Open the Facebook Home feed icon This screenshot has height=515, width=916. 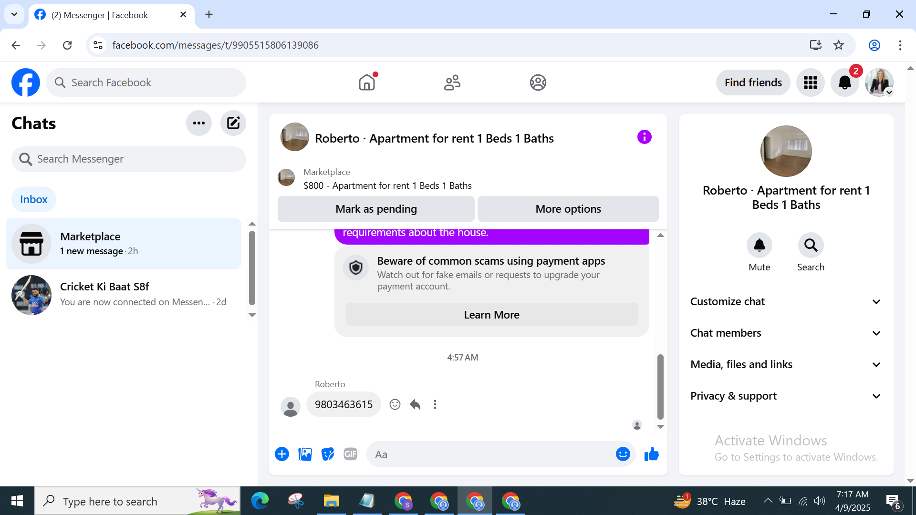point(367,82)
